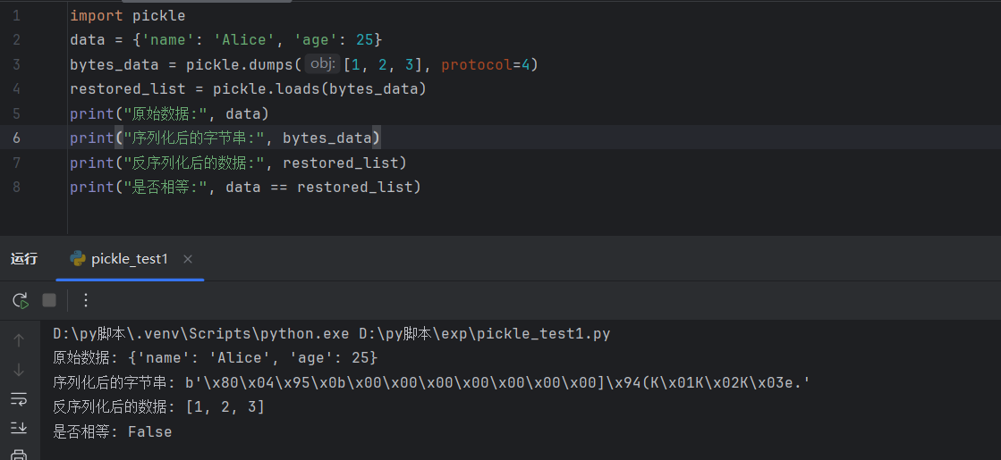Click the '是否相等: False' output line
Image resolution: width=1001 pixels, height=460 pixels.
pyautogui.click(x=113, y=431)
